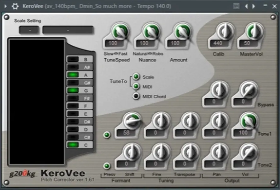Click the Amount value field showing 100

click(x=176, y=43)
